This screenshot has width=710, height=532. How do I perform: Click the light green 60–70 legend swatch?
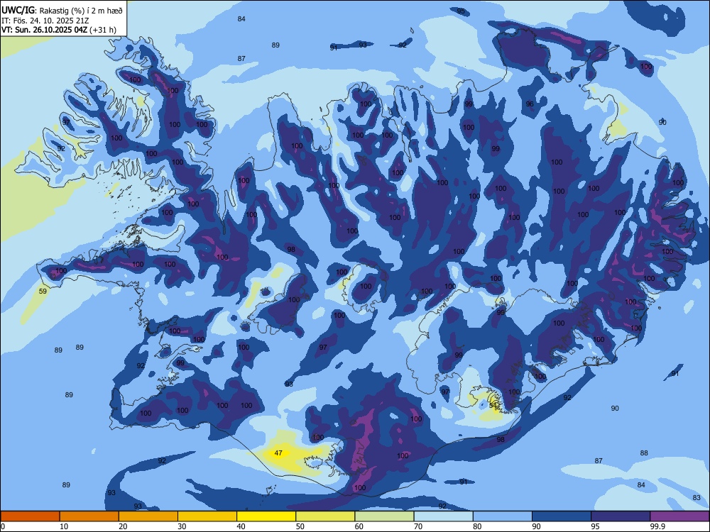(x=384, y=516)
